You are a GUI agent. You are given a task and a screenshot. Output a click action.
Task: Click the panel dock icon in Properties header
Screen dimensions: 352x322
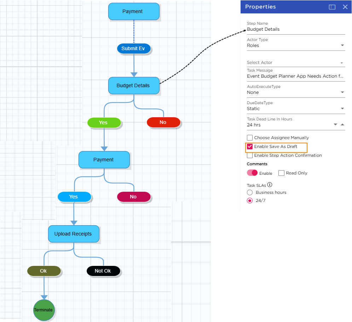(332, 7)
